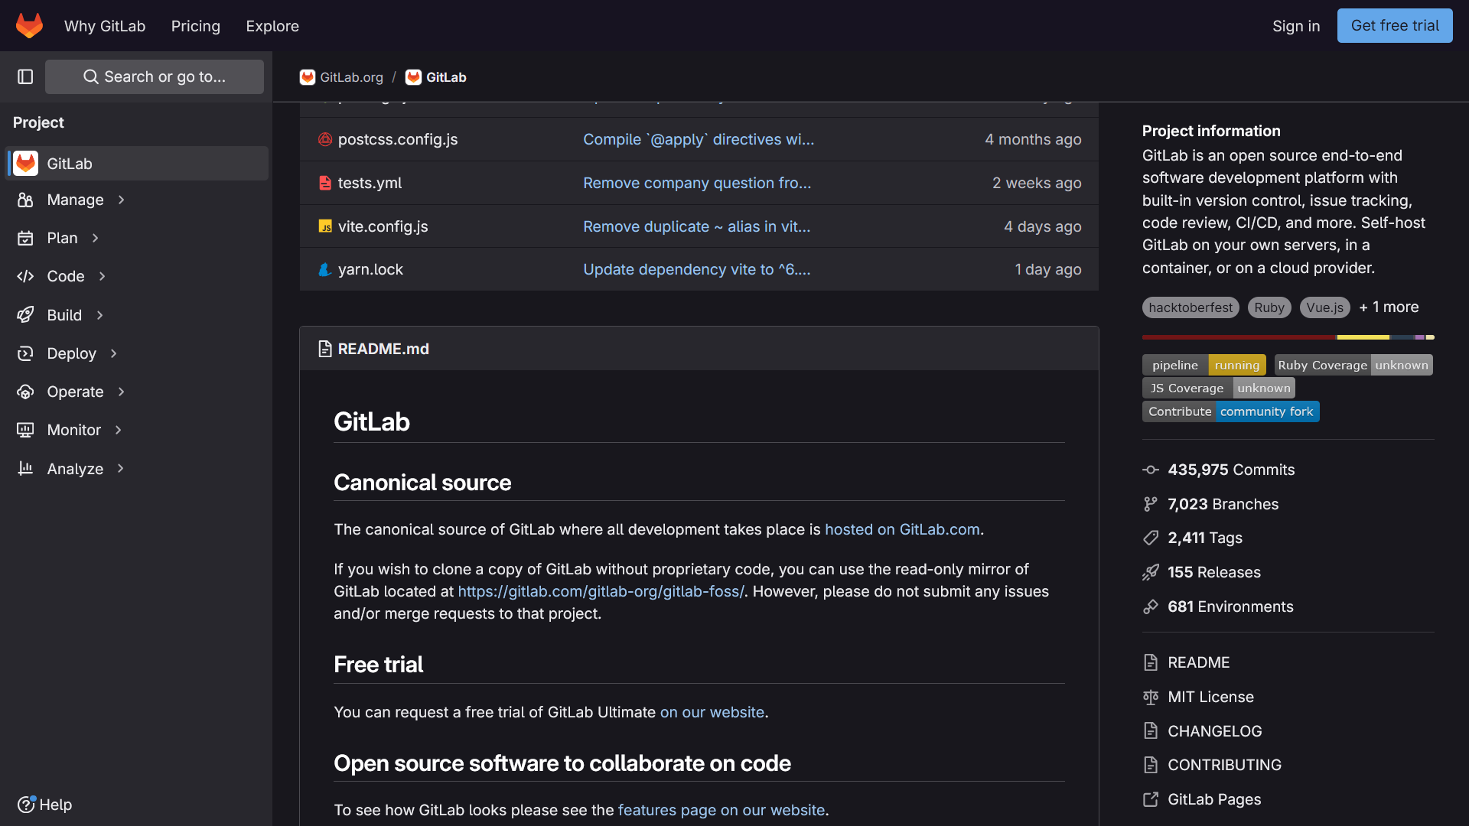Click the postcss.config.js file icon
Viewport: 1469px width, 826px height.
[325, 139]
